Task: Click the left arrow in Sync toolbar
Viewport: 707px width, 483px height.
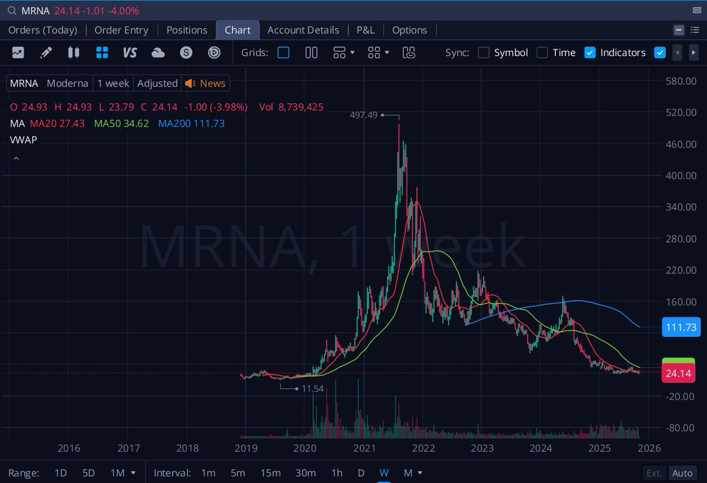Action: coord(678,52)
